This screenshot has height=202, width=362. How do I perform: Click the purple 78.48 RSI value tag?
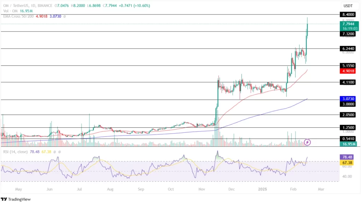347,157
